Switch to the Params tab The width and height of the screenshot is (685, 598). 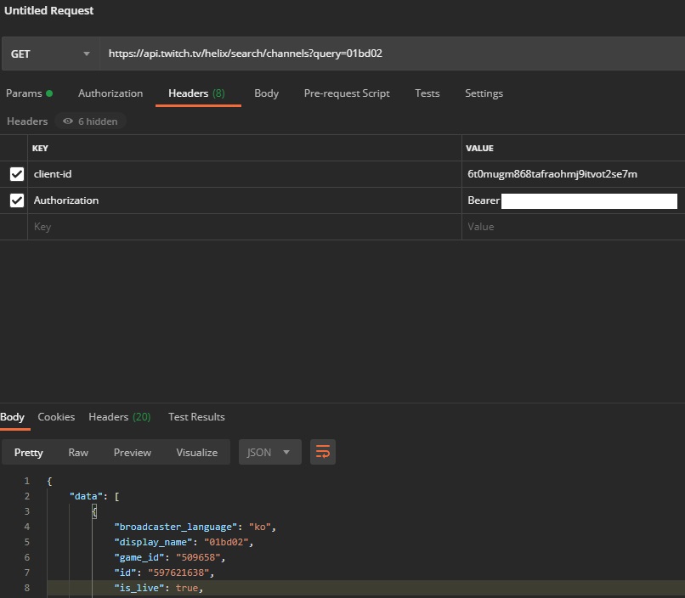pyautogui.click(x=29, y=93)
